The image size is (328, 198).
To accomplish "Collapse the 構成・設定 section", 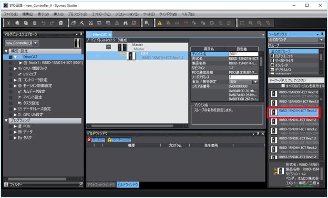I will click(x=6, y=51).
